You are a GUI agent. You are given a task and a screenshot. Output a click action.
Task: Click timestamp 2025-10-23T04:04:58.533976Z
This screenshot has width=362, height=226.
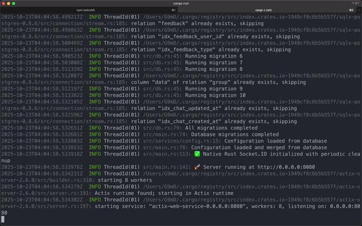42,167
